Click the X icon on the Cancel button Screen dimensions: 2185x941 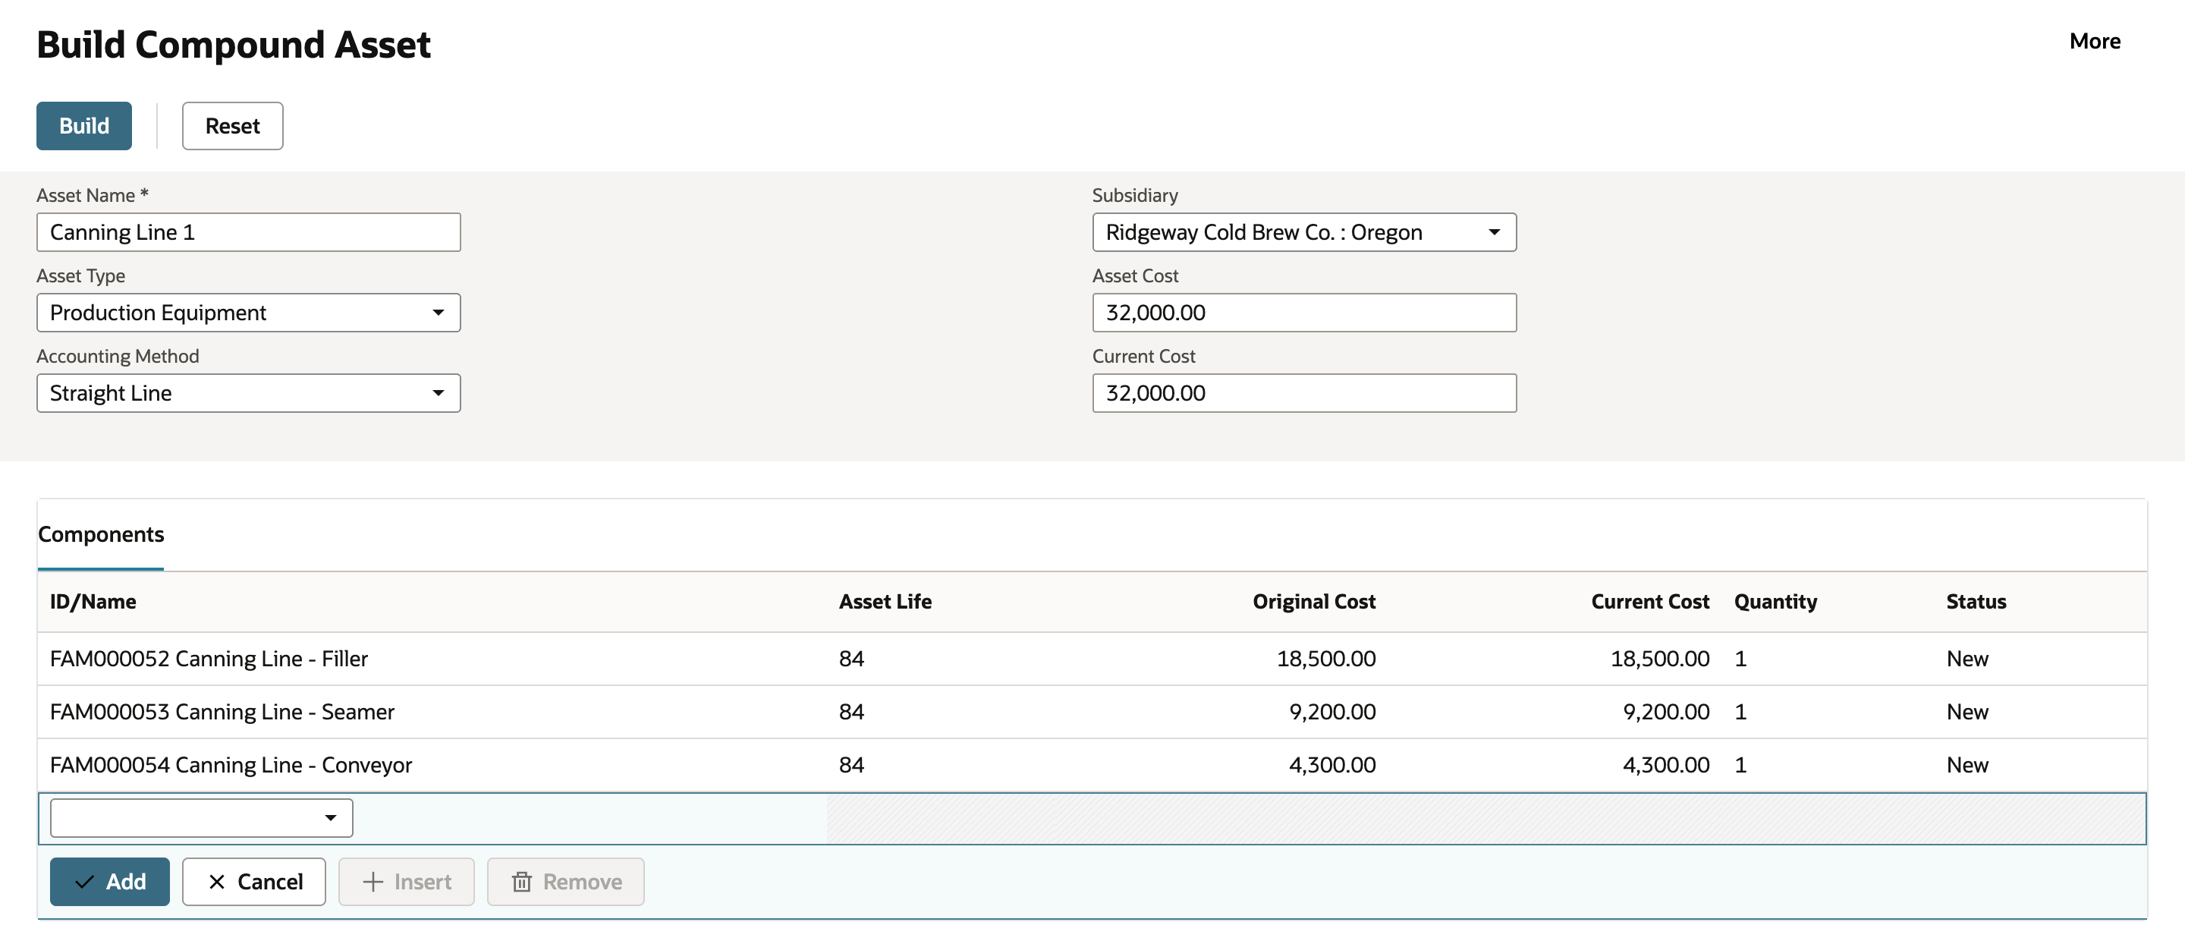(x=217, y=882)
